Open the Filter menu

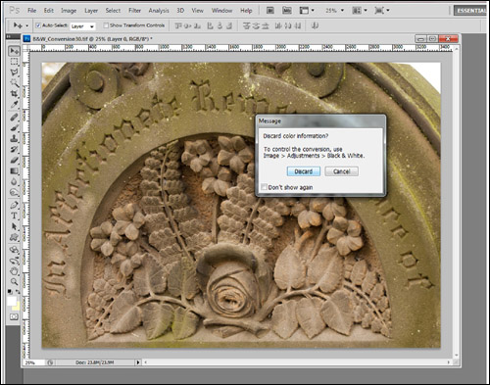(134, 11)
